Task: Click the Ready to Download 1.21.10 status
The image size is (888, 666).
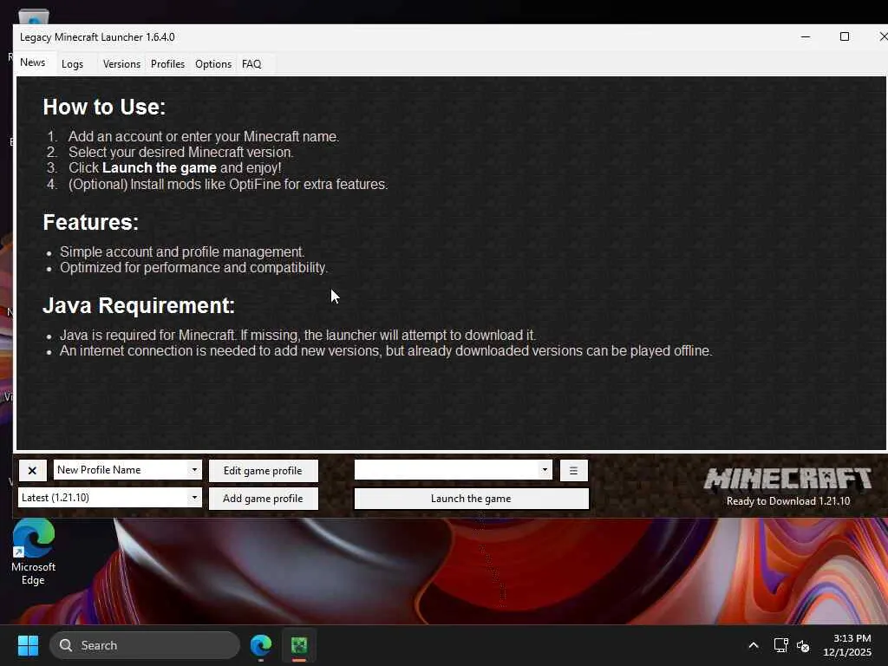Action: pyautogui.click(x=787, y=501)
